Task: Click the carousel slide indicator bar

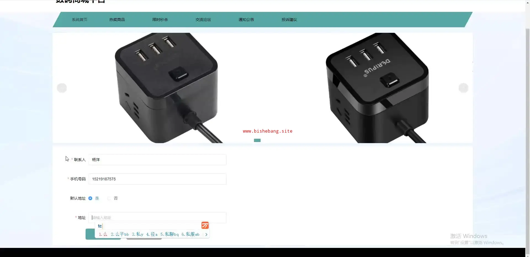Action: click(257, 140)
